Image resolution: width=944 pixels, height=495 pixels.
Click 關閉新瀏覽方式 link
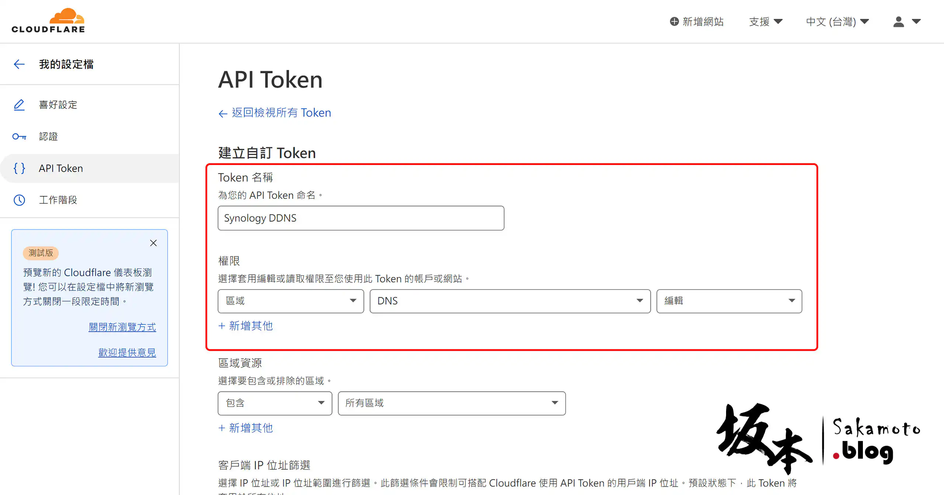122,327
